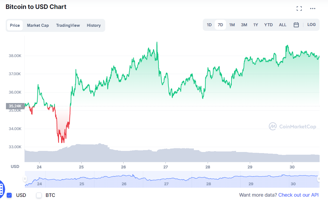Click the 35.24K price label
The height and width of the screenshot is (205, 328).
[15, 106]
